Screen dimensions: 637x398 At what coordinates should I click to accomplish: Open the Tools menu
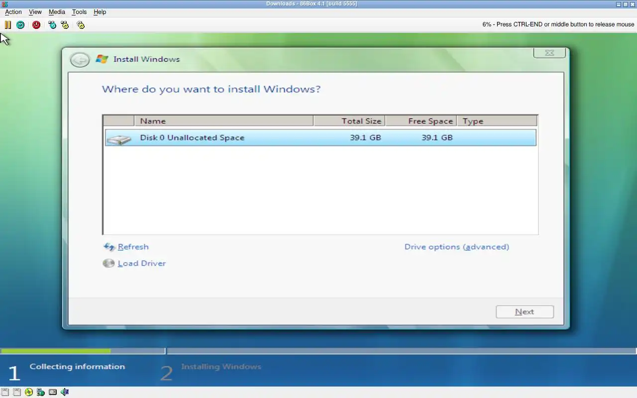[79, 12]
